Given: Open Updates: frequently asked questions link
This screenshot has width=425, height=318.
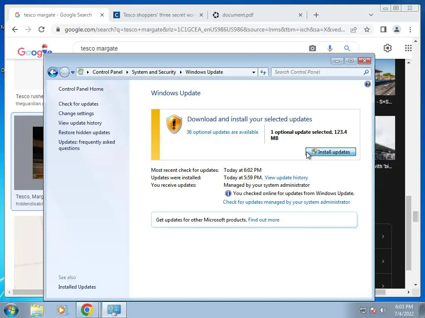Looking at the screenshot, I should 86,145.
